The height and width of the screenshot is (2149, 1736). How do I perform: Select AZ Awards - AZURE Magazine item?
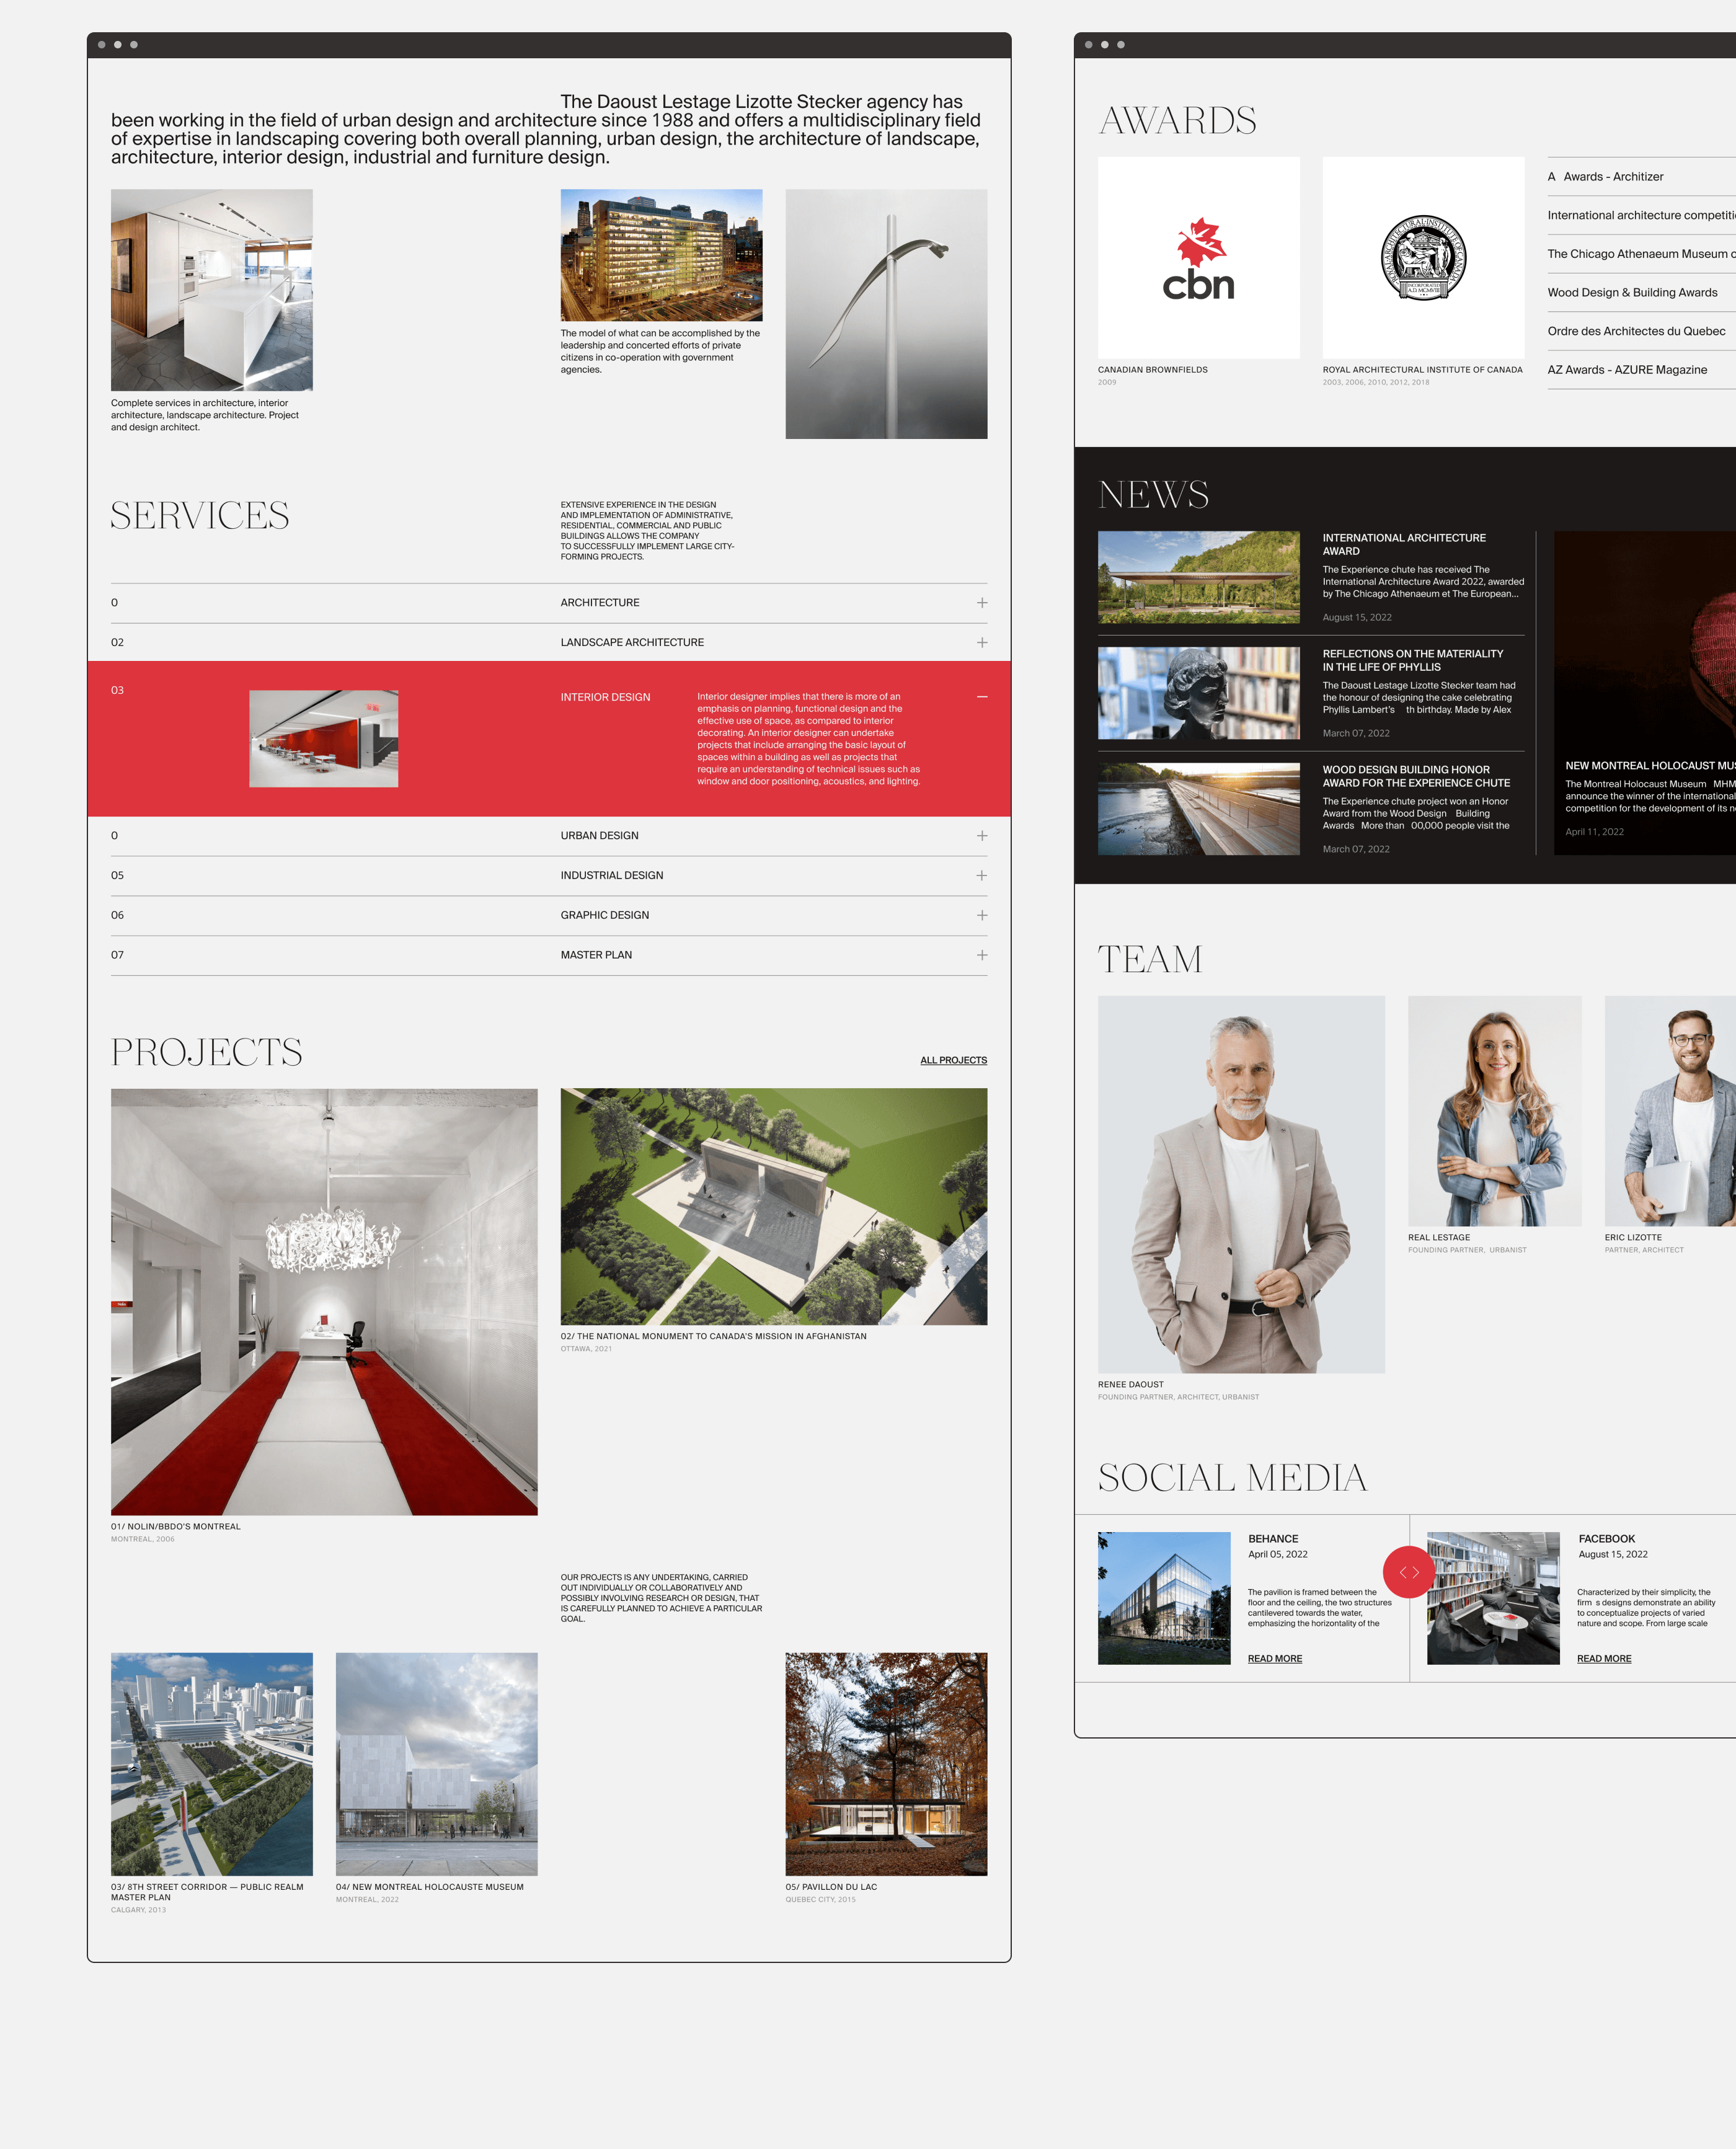pos(1627,370)
